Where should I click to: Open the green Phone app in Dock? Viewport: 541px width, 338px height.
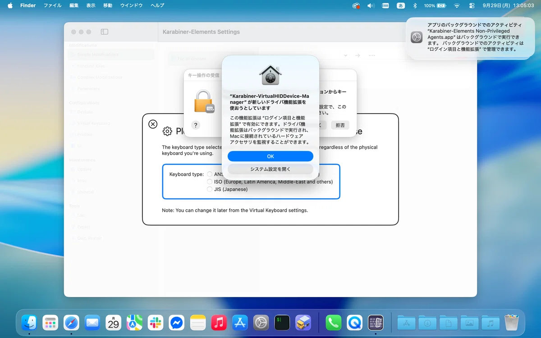pyautogui.click(x=334, y=322)
